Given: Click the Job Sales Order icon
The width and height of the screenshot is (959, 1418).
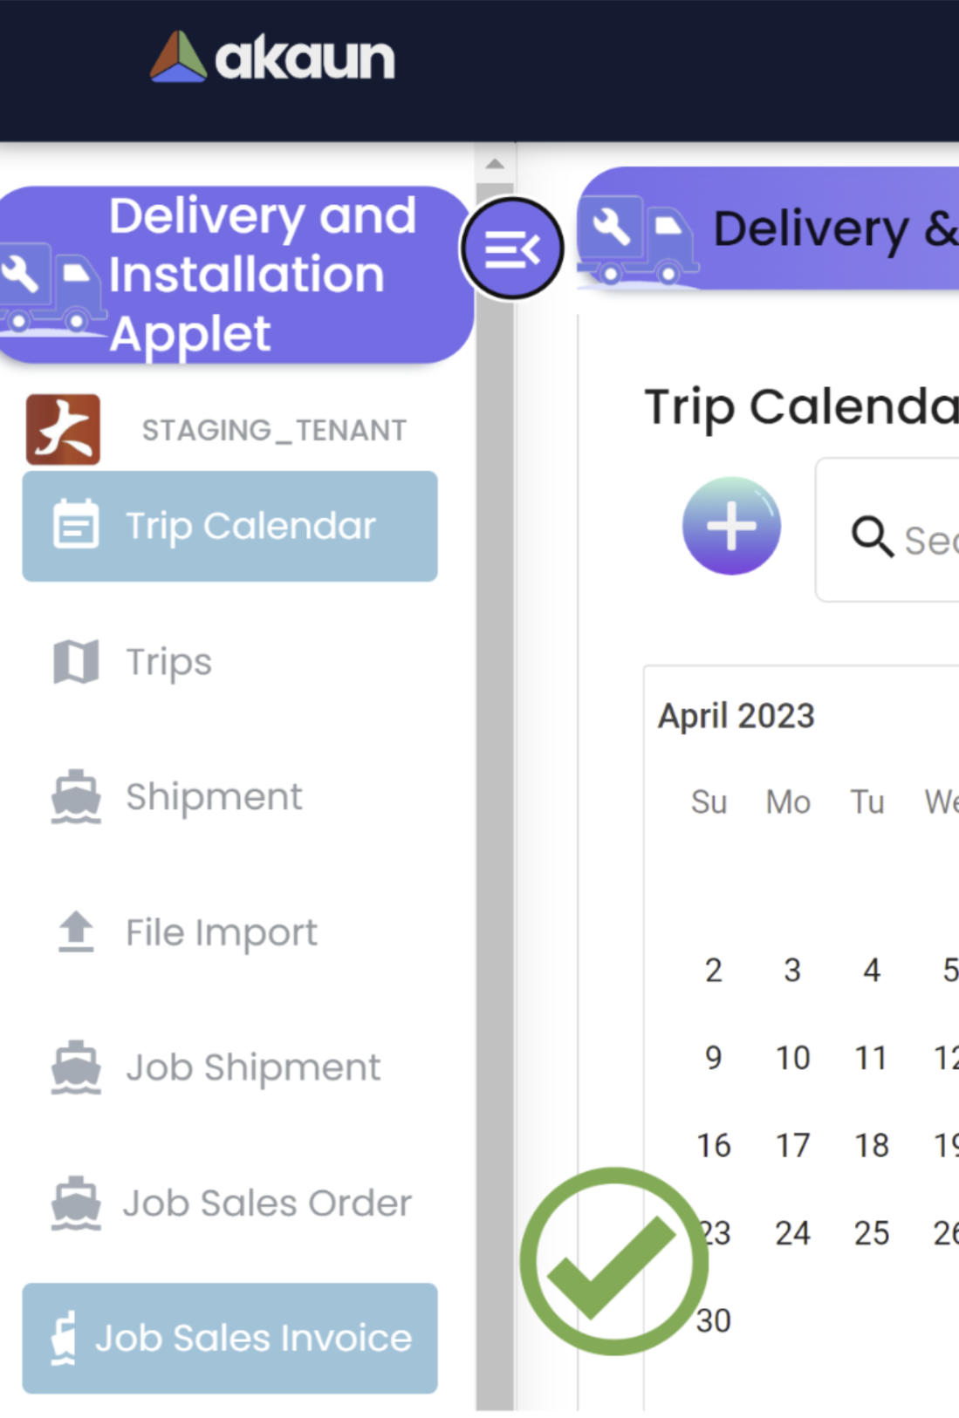Looking at the screenshot, I should (76, 1203).
